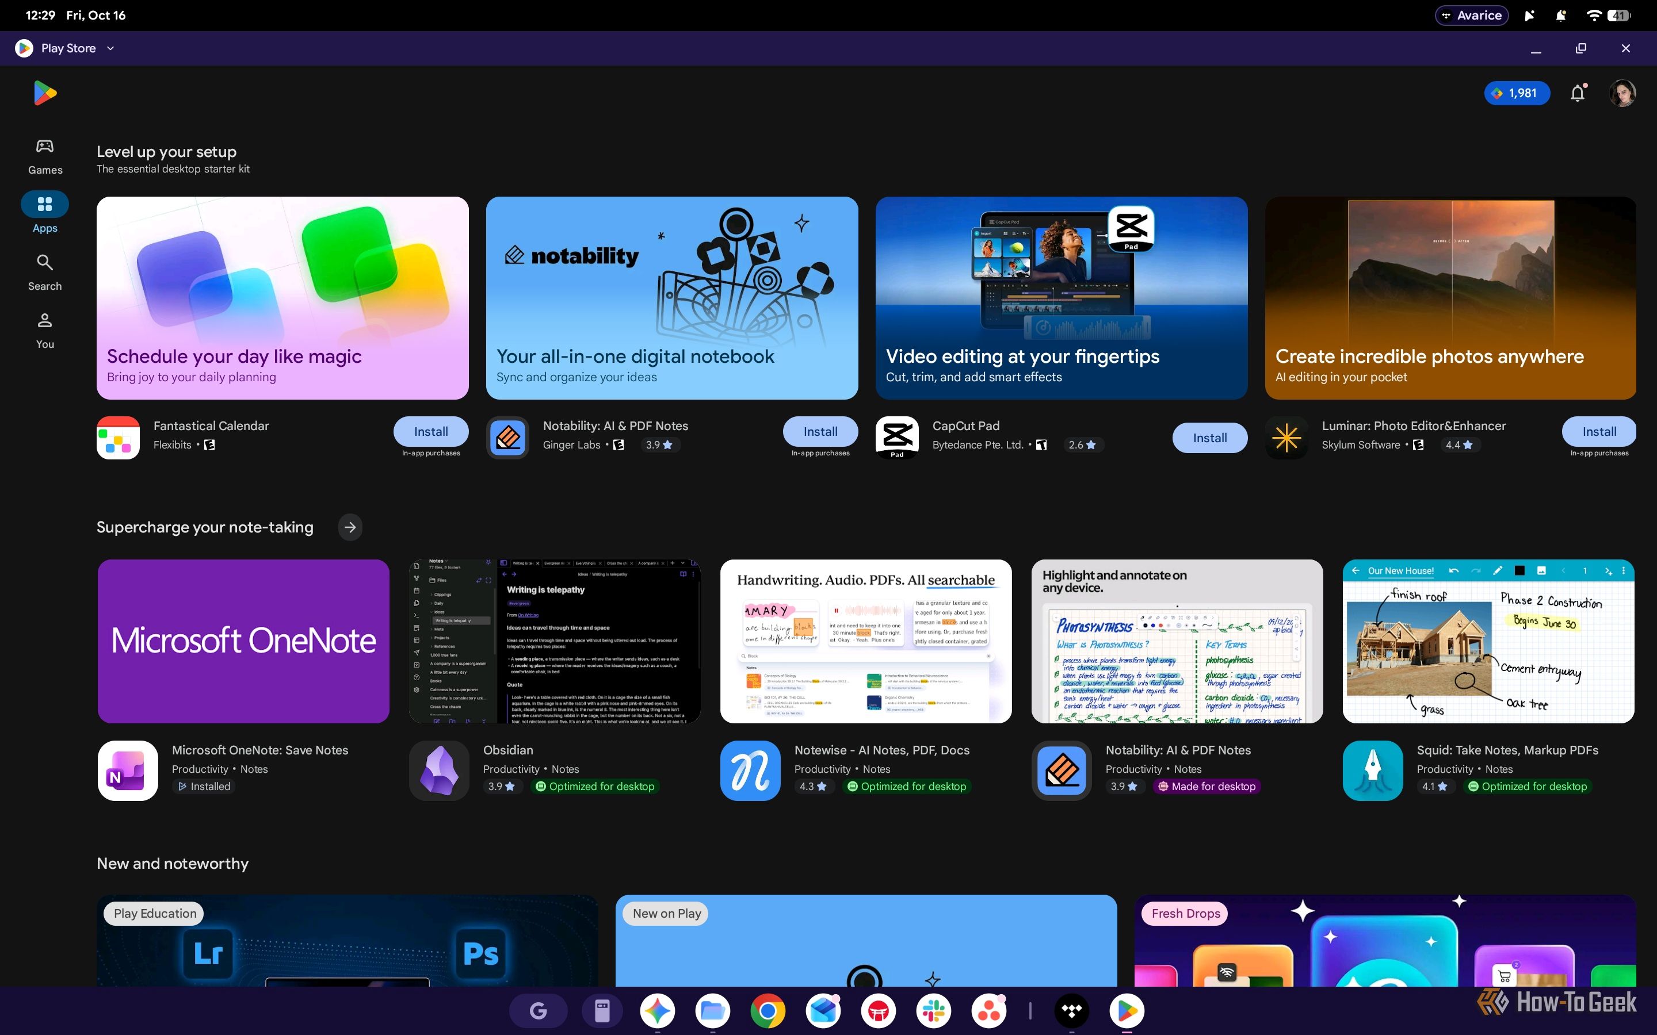Open Files app from the shelf
Viewport: 1657px width, 1035px height.
(x=713, y=1010)
